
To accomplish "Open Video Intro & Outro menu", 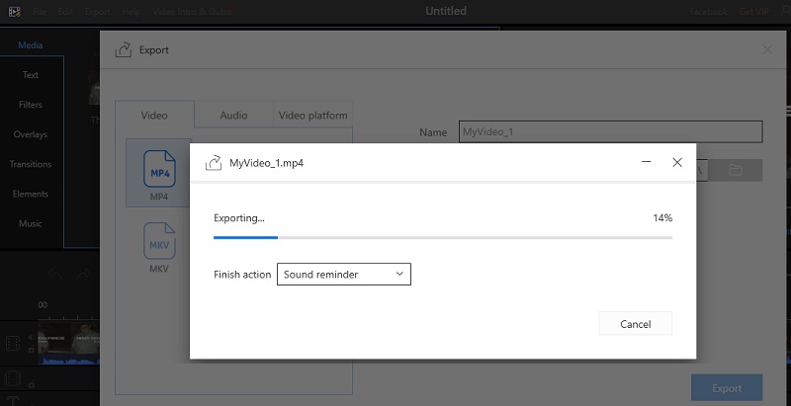I will 192,11.
